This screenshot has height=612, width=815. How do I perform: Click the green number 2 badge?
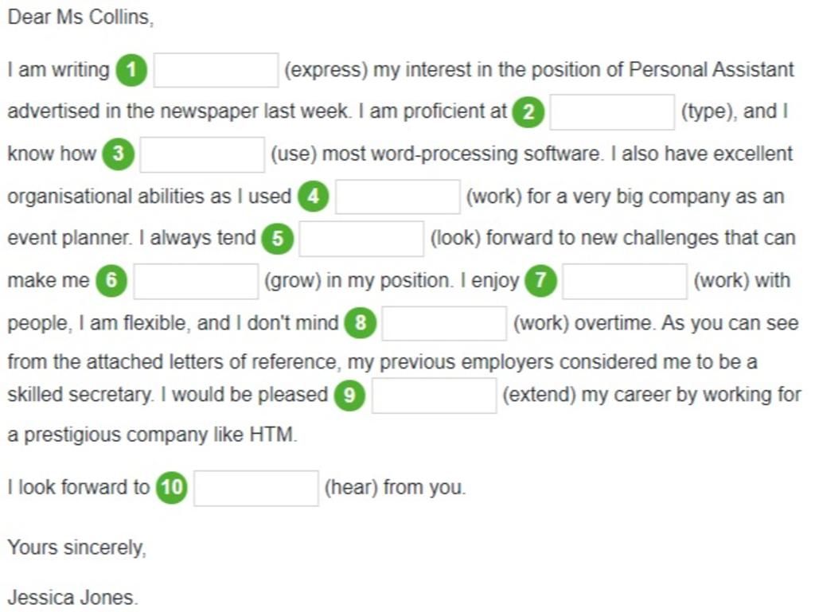pos(528,111)
